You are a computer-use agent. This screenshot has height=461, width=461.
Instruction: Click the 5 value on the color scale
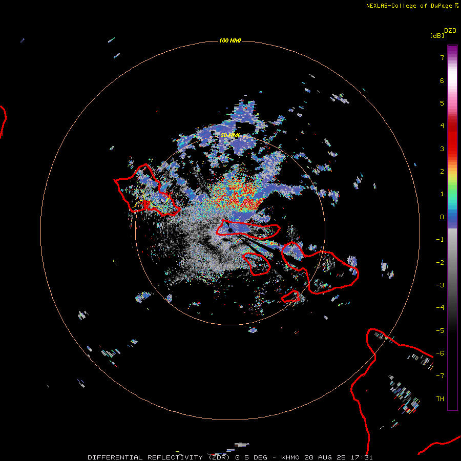pyautogui.click(x=442, y=103)
